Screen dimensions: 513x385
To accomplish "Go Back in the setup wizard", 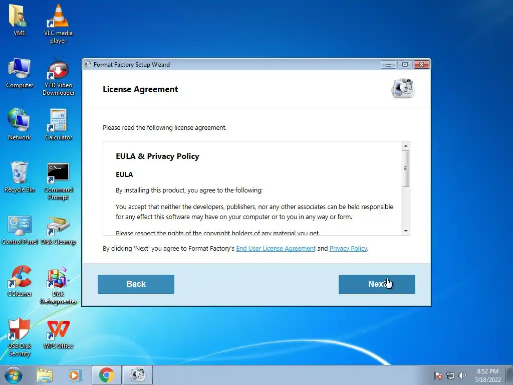I will tap(136, 284).
